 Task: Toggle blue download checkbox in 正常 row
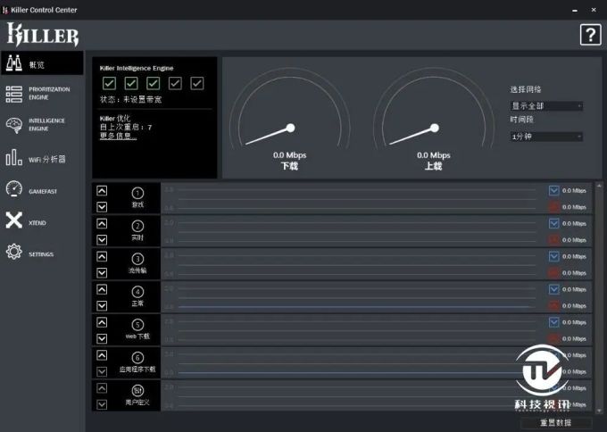click(554, 289)
